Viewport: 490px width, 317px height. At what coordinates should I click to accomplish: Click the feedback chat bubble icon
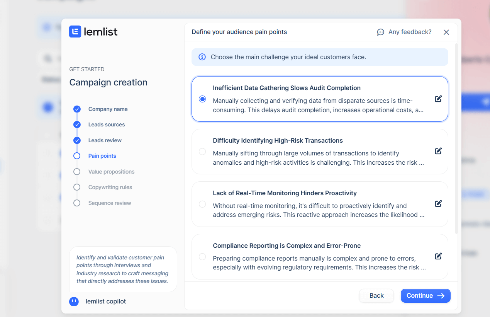380,32
